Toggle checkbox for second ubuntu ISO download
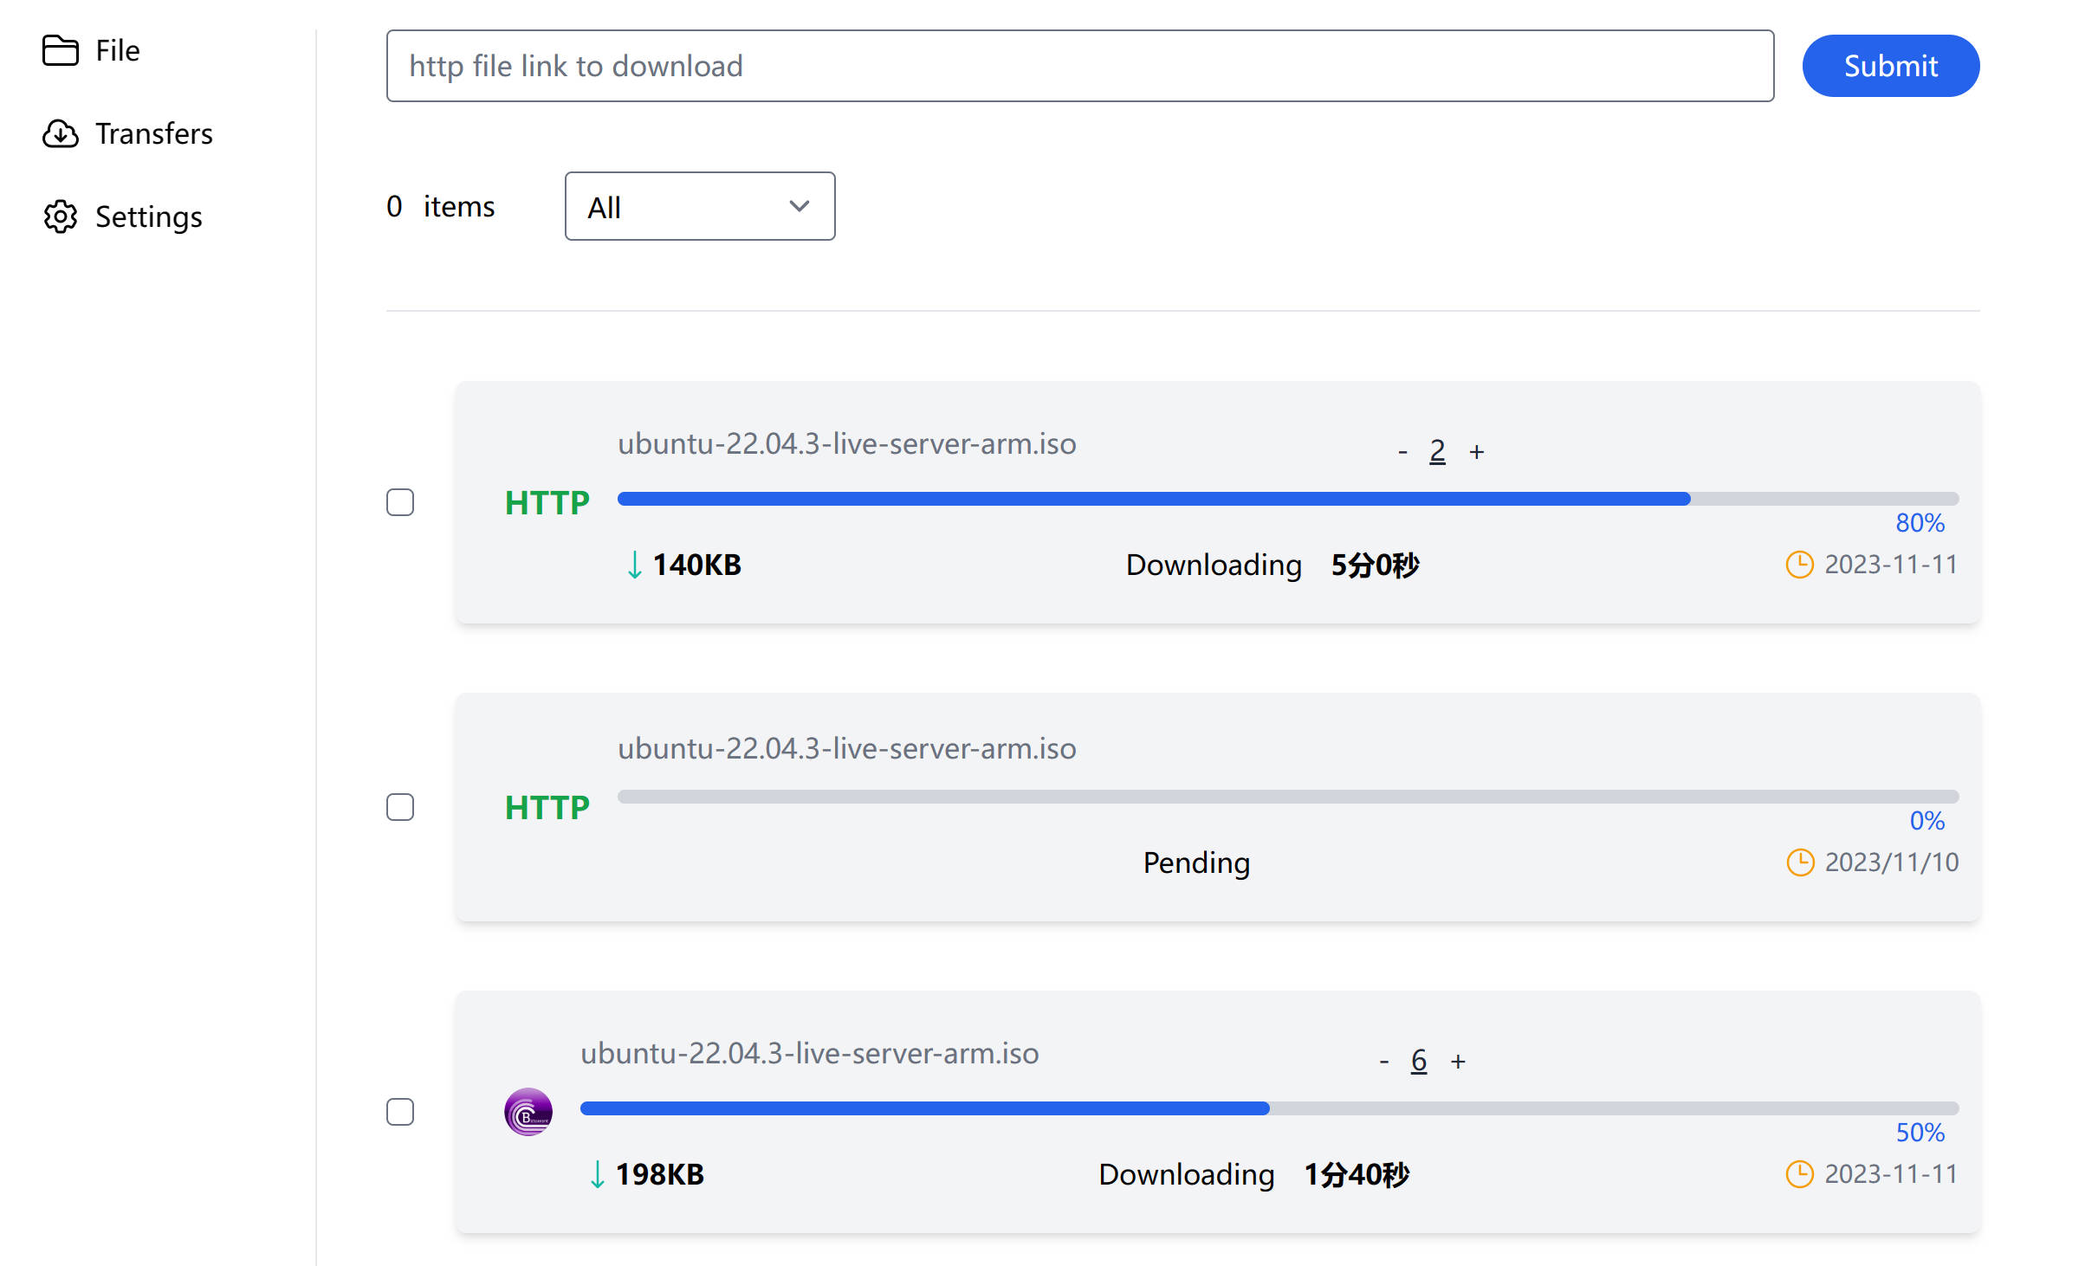Image resolution: width=2085 pixels, height=1266 pixels. pyautogui.click(x=402, y=806)
